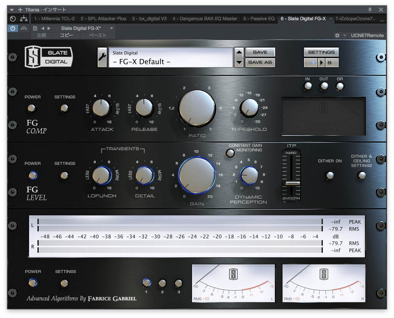Click the Attack knob
The width and height of the screenshot is (394, 318).
click(101, 108)
